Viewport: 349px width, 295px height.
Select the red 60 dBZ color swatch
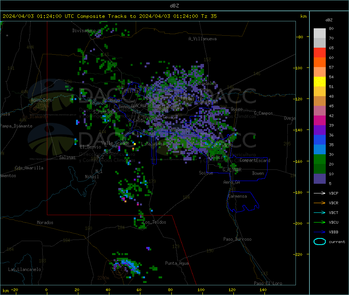click(x=320, y=52)
